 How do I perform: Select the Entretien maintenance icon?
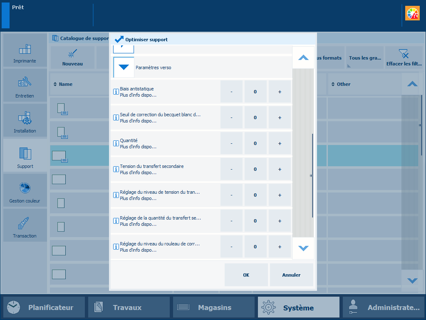25,86
